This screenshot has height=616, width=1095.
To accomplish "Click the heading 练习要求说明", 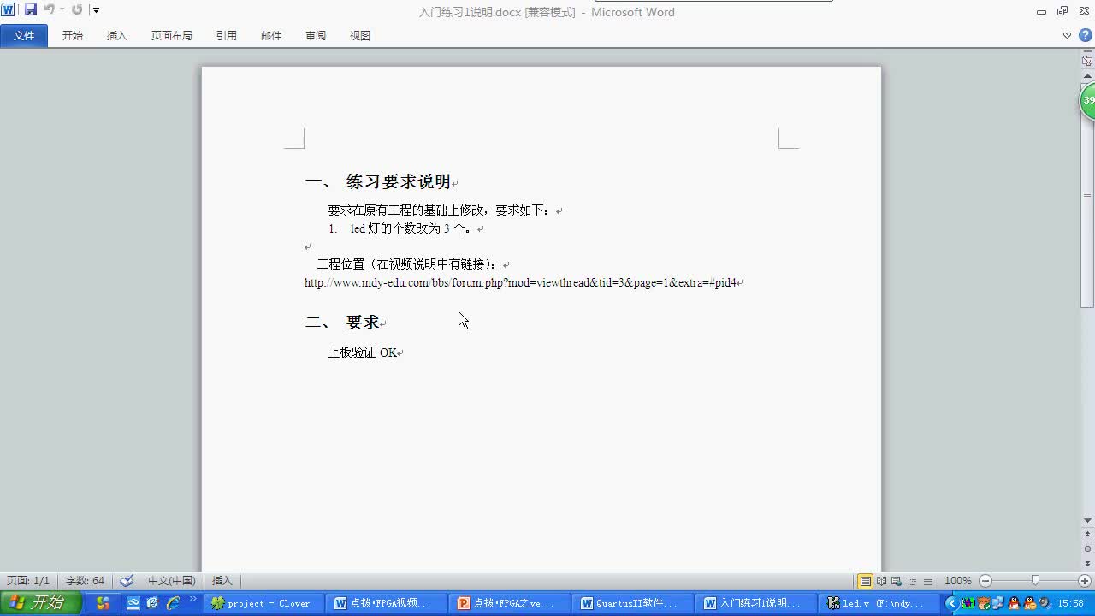I will 398,181.
